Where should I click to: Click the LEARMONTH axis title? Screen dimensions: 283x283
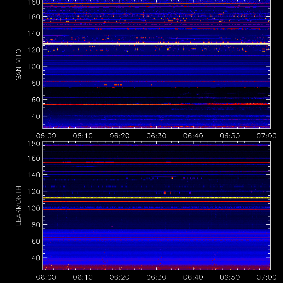pos(18,206)
